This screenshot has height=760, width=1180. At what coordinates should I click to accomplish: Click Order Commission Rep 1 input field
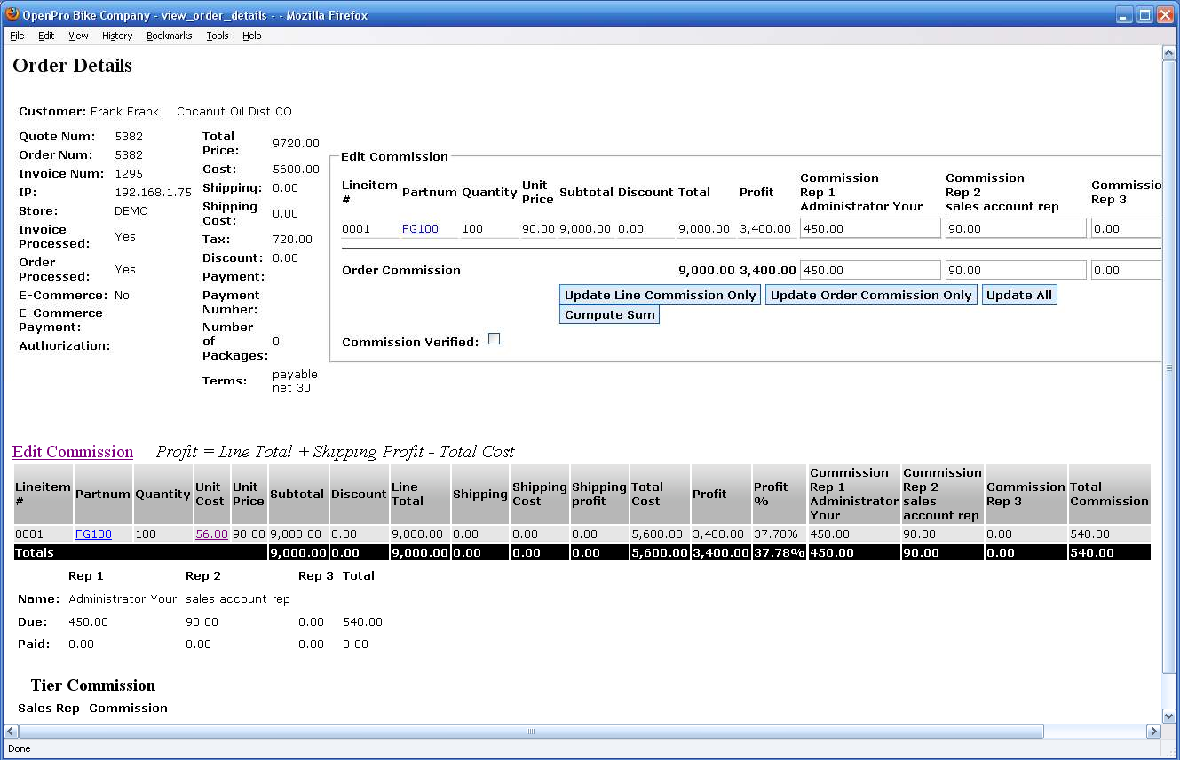pos(869,270)
